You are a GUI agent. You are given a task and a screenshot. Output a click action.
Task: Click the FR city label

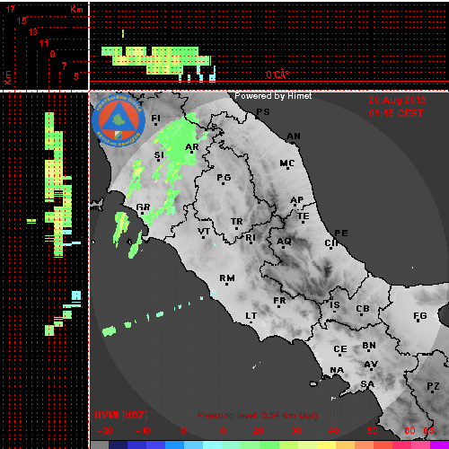(279, 301)
